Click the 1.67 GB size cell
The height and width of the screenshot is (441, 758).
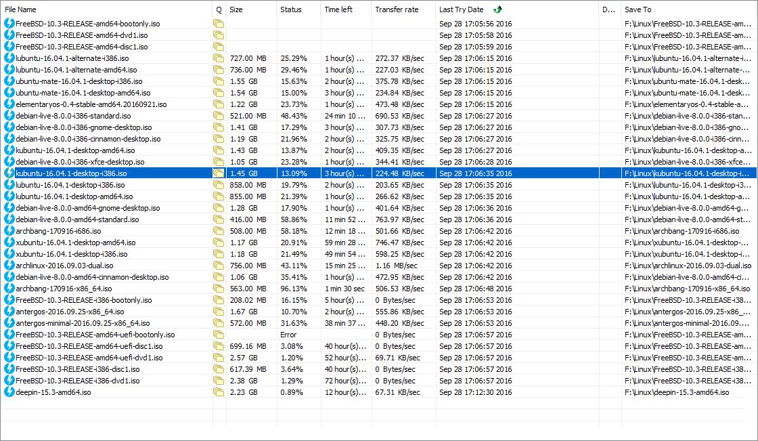point(244,311)
